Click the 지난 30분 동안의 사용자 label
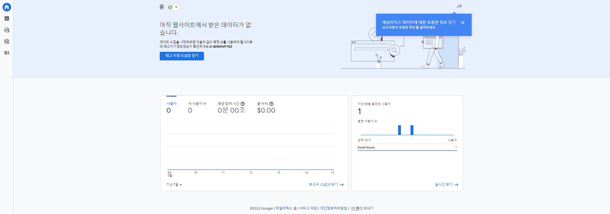This screenshot has height=214, width=610. click(x=374, y=104)
